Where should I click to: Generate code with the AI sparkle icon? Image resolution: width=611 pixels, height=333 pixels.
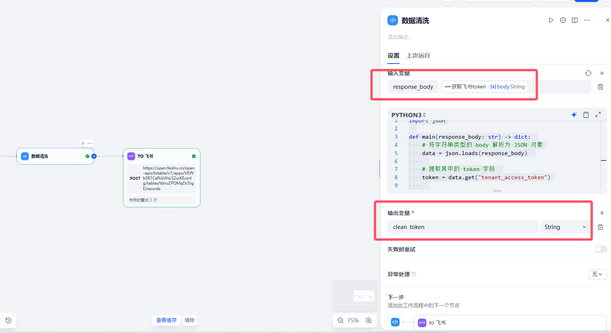tap(574, 115)
